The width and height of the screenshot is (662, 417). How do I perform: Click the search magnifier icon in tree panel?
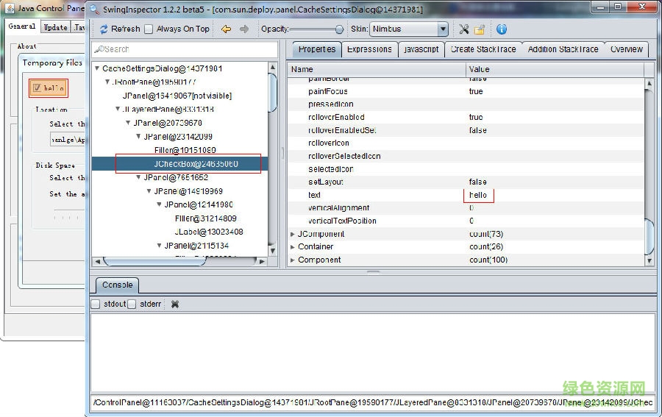point(99,49)
